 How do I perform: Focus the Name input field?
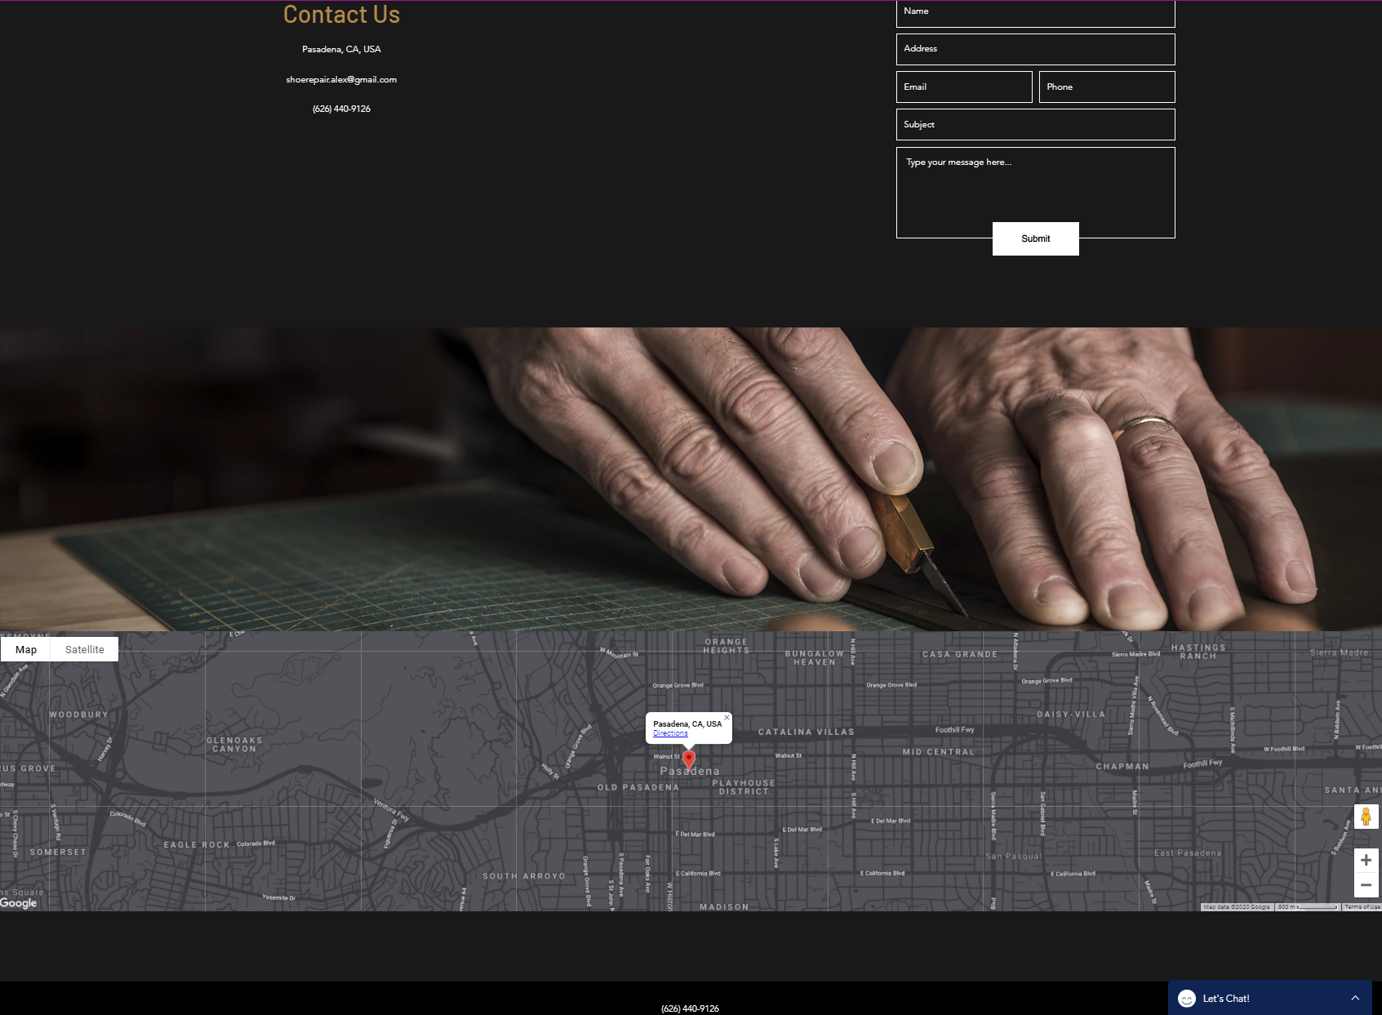pos(1035,13)
